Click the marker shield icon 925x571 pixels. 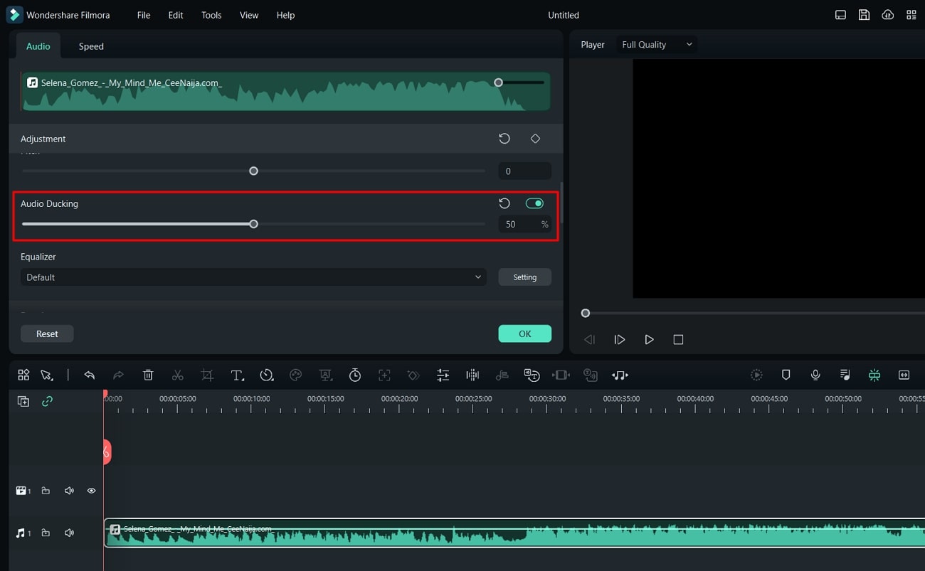click(786, 375)
